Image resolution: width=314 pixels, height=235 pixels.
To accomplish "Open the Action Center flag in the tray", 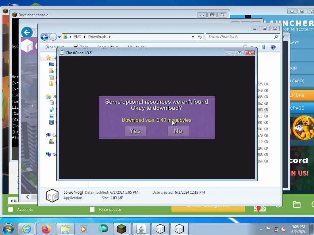I will click(268, 229).
